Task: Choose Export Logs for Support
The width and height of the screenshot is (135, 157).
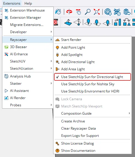Action: [92, 136]
